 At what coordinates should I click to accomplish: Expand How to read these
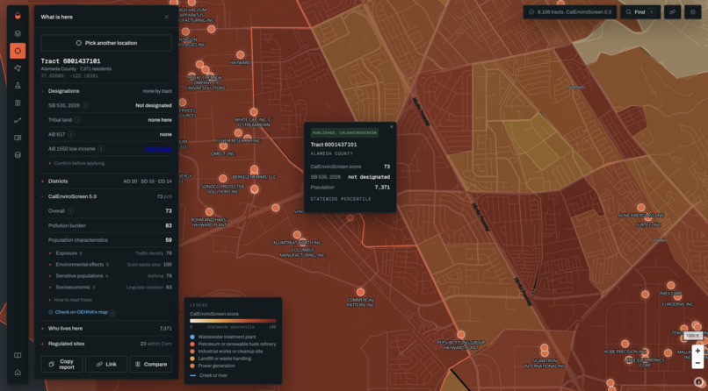pyautogui.click(x=70, y=300)
